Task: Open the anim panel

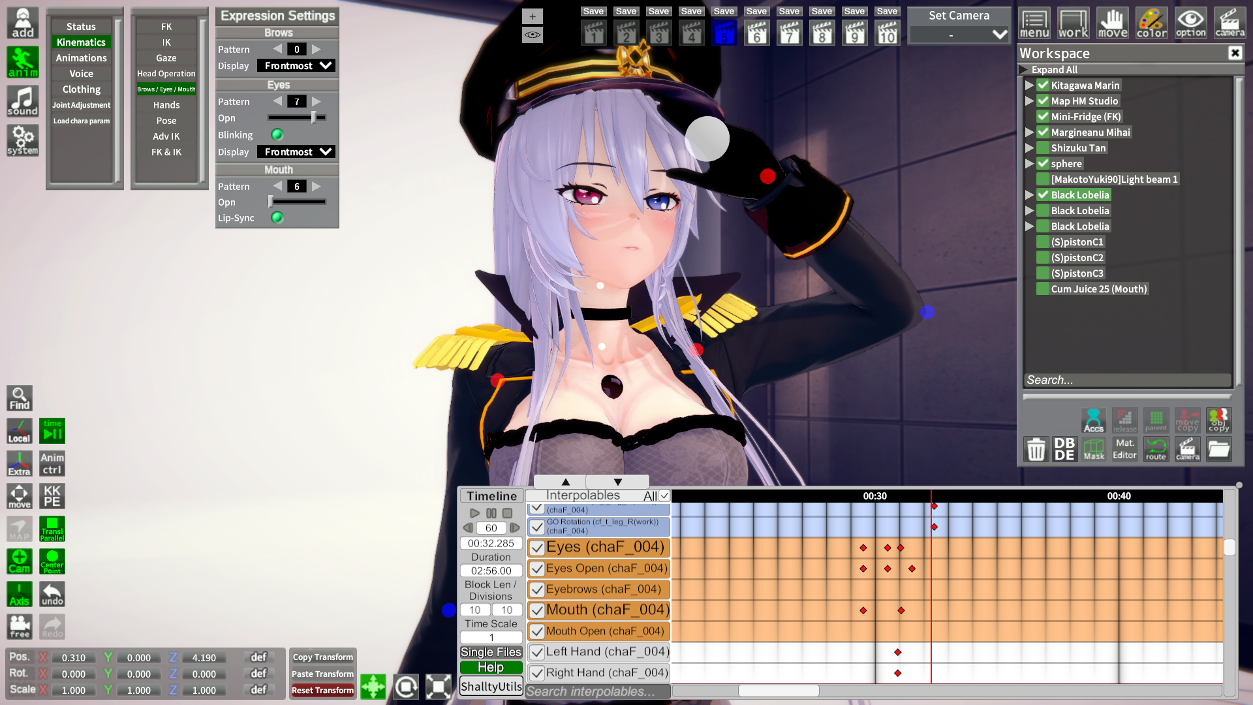Action: (23, 63)
